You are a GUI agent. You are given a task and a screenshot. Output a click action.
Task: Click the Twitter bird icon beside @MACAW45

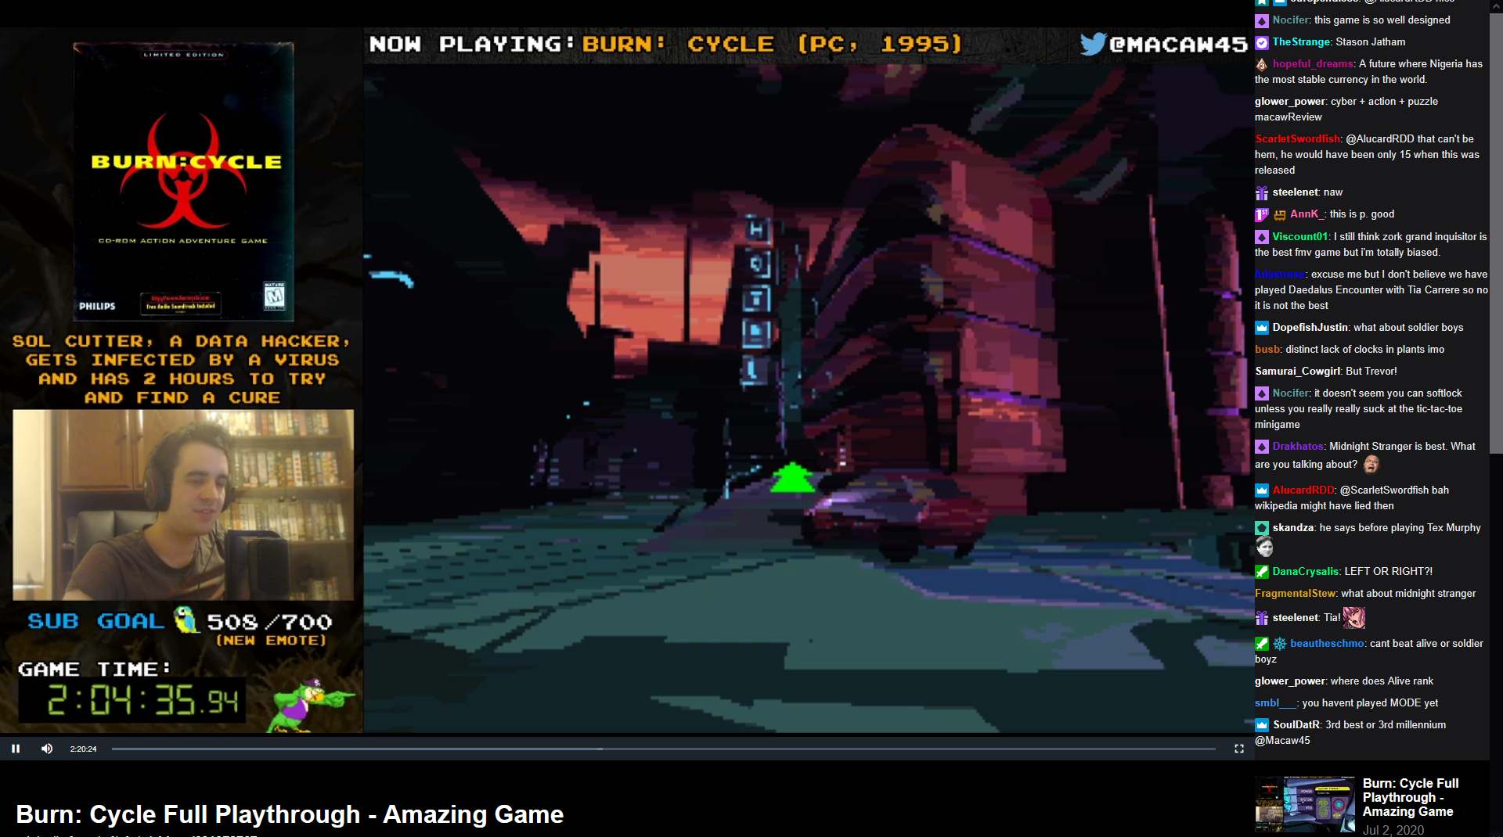[1093, 44]
